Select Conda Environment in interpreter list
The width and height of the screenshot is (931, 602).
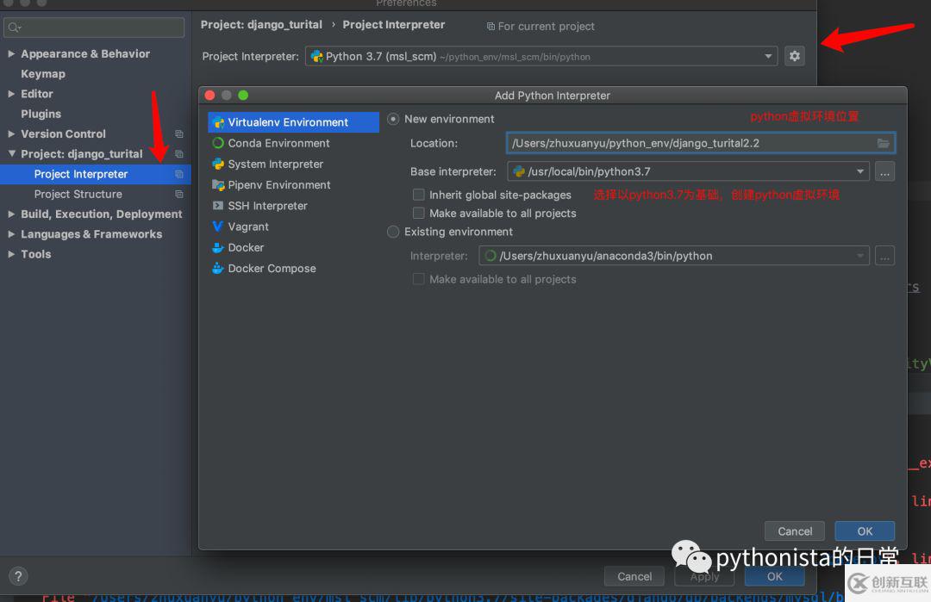pyautogui.click(x=293, y=143)
